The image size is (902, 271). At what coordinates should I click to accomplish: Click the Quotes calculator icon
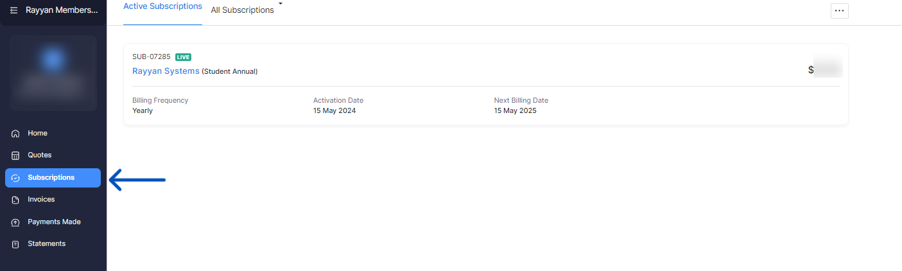tap(16, 155)
